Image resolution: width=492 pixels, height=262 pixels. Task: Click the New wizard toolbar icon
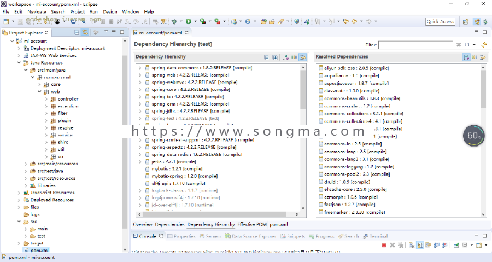pos(6,21)
